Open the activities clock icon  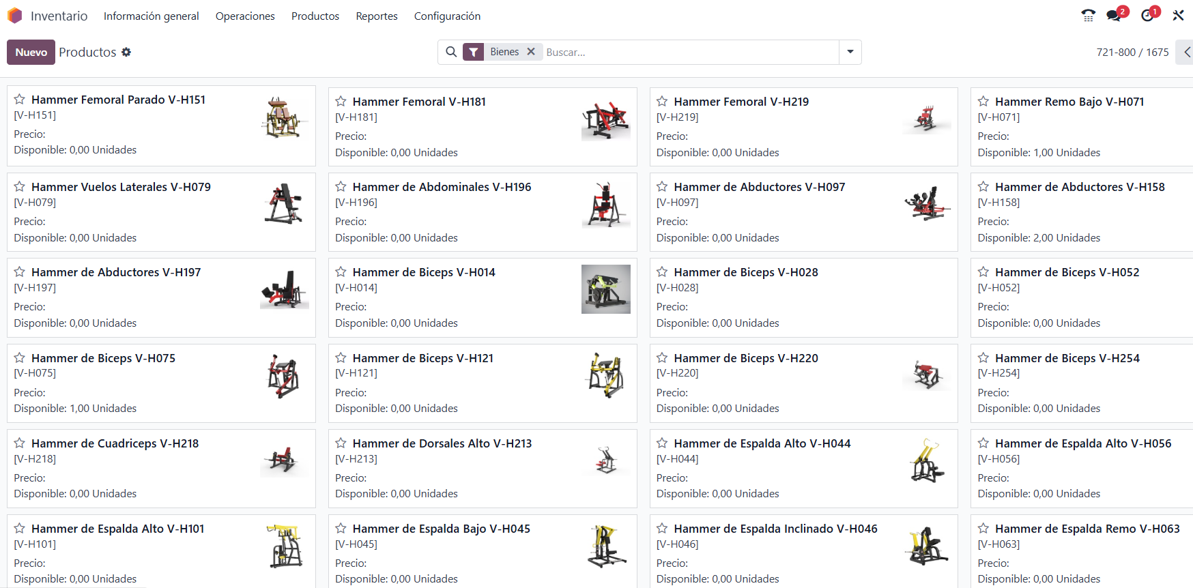(x=1148, y=16)
